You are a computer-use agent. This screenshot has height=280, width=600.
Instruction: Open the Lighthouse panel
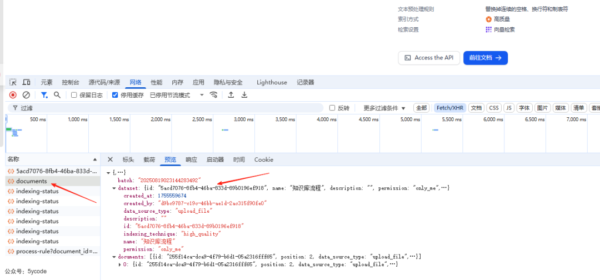[x=272, y=82]
